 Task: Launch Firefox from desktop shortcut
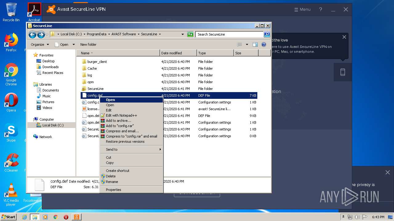pos(11,42)
